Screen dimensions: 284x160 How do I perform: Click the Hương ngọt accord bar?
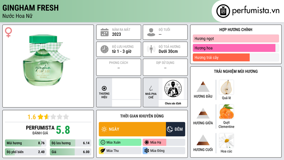236,38
